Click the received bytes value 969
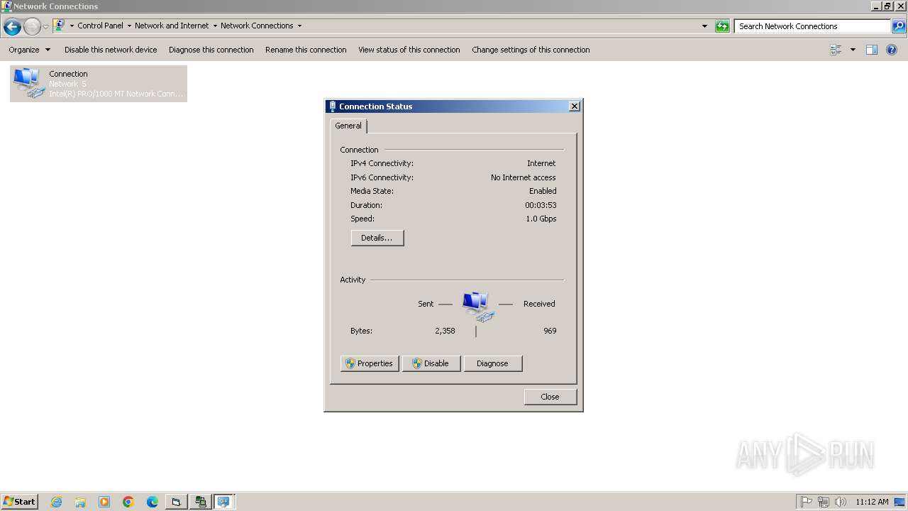Screen dimensions: 908x511 click(550, 331)
